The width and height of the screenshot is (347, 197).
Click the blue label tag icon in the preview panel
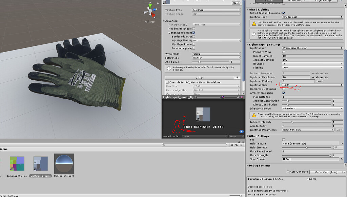[241, 132]
